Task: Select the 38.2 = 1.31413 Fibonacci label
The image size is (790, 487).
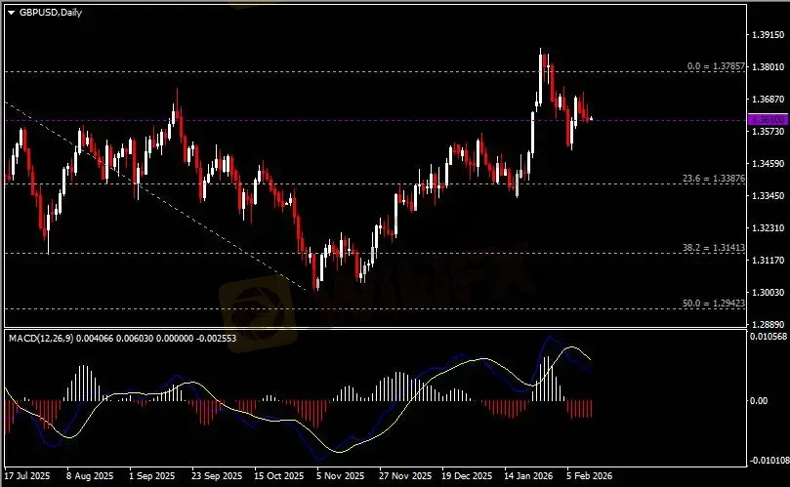Action: (x=714, y=248)
